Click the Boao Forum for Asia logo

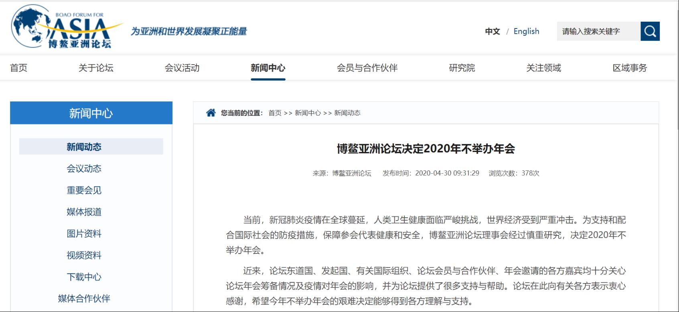67,27
